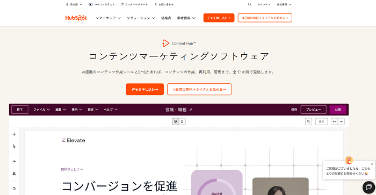The image size is (376, 195).
Task: Click the 終了 exit button in editor
Action: click(x=20, y=110)
